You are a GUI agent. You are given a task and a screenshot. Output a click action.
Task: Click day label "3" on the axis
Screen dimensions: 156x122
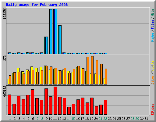(19, 119)
